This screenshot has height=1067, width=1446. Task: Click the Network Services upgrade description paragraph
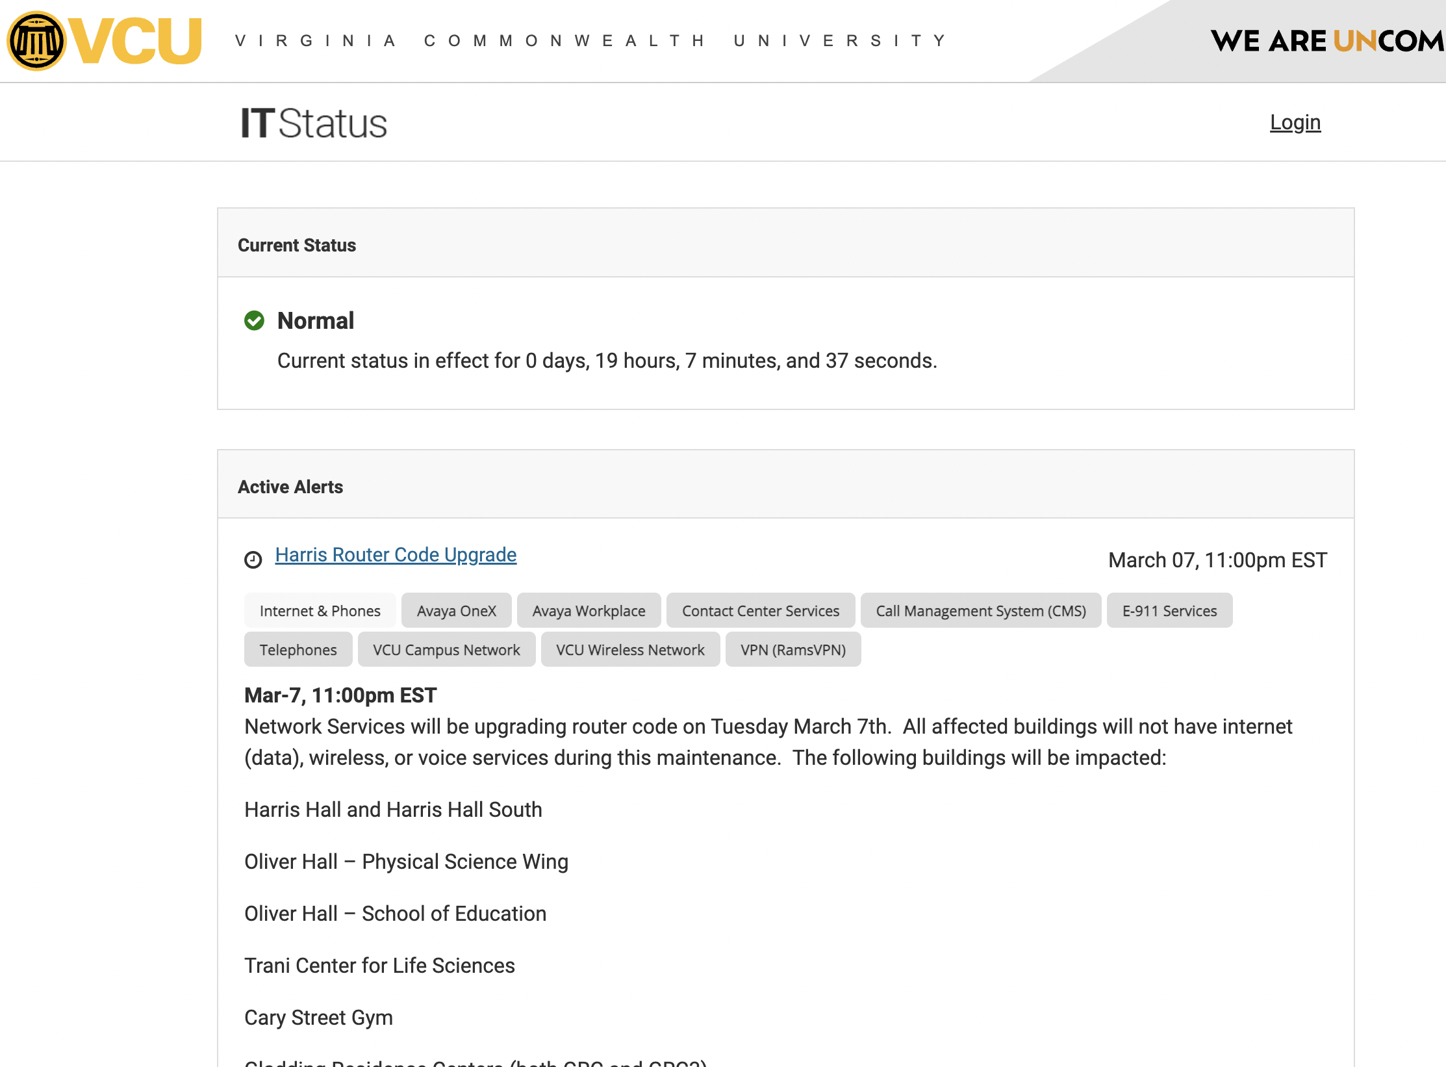click(x=768, y=742)
